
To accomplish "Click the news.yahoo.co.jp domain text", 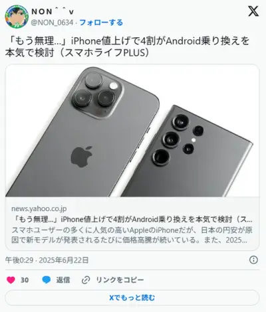I will [39, 208].
